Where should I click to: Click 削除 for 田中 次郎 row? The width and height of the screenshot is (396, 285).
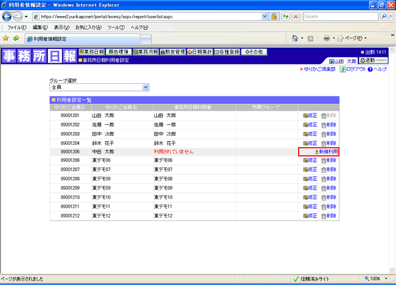[329, 134]
